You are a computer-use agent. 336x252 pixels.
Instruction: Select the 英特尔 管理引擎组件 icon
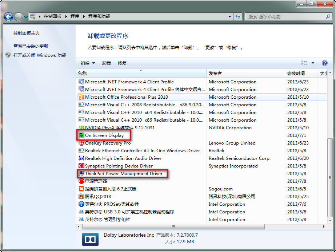(x=81, y=219)
